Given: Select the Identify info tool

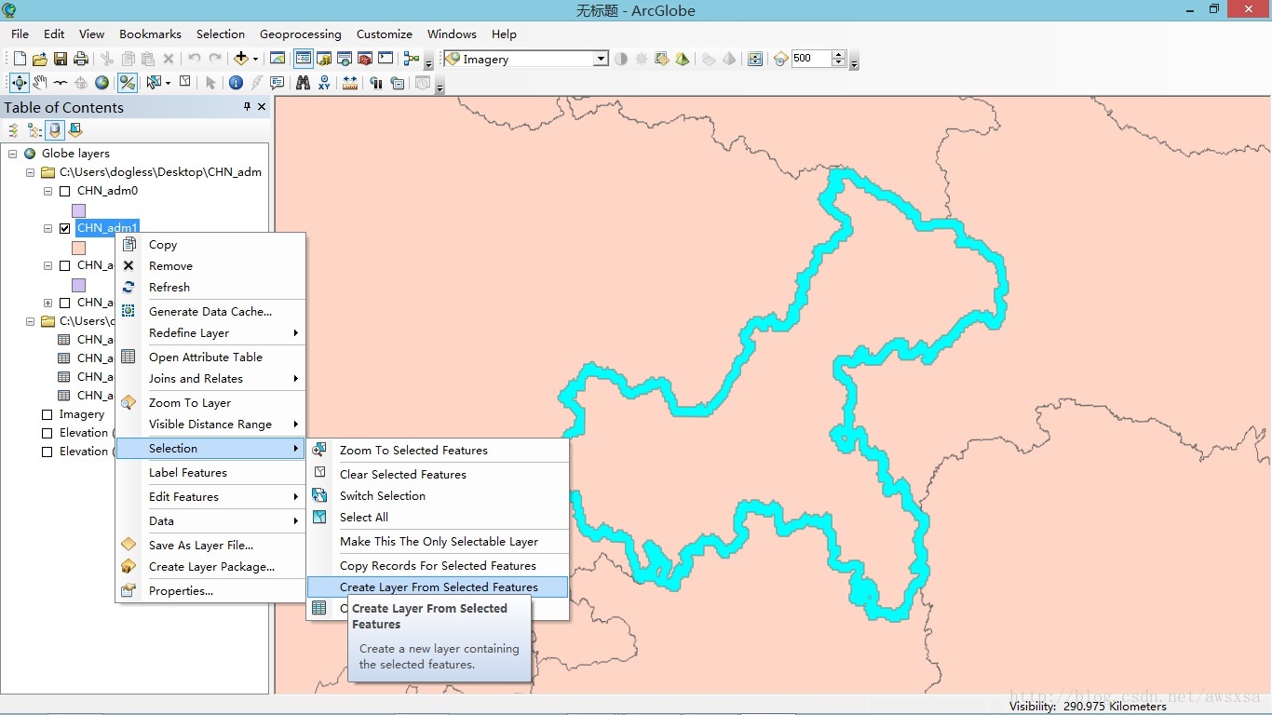Looking at the screenshot, I should (x=236, y=83).
